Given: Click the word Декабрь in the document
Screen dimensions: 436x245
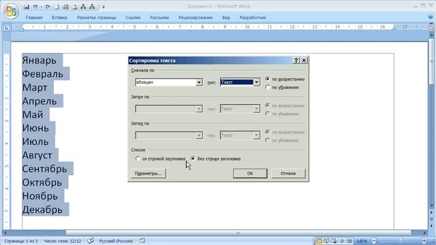Looking at the screenshot, I should point(42,210).
